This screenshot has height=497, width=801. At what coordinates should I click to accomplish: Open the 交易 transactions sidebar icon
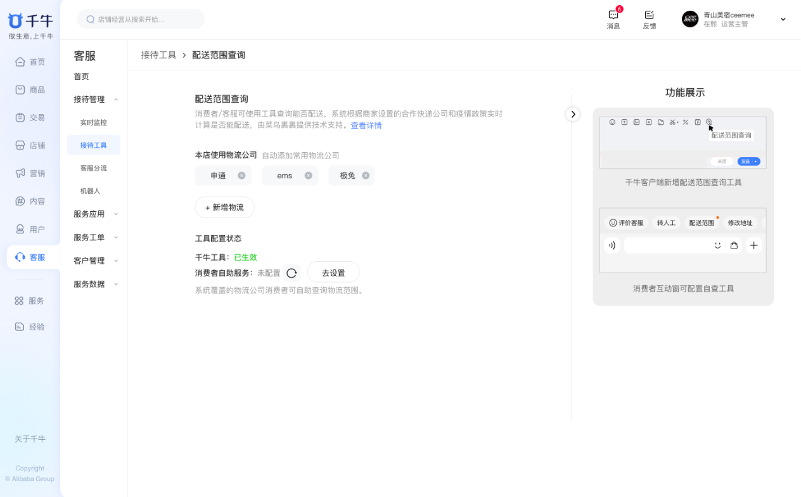[x=20, y=118]
